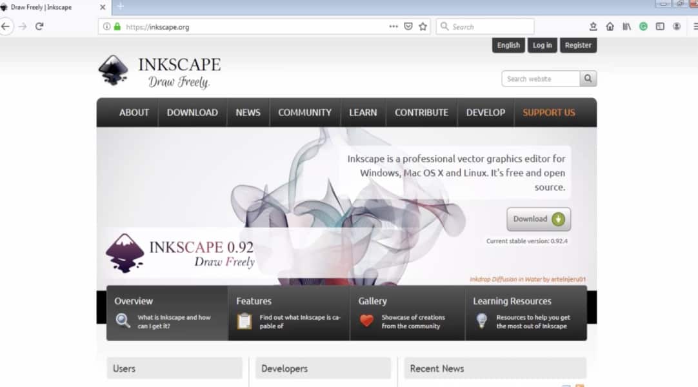Open the English language selector
The width and height of the screenshot is (698, 387).
(508, 45)
